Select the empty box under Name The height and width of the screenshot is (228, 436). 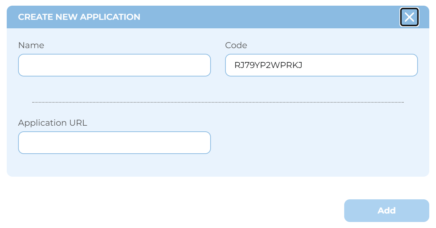[114, 65]
